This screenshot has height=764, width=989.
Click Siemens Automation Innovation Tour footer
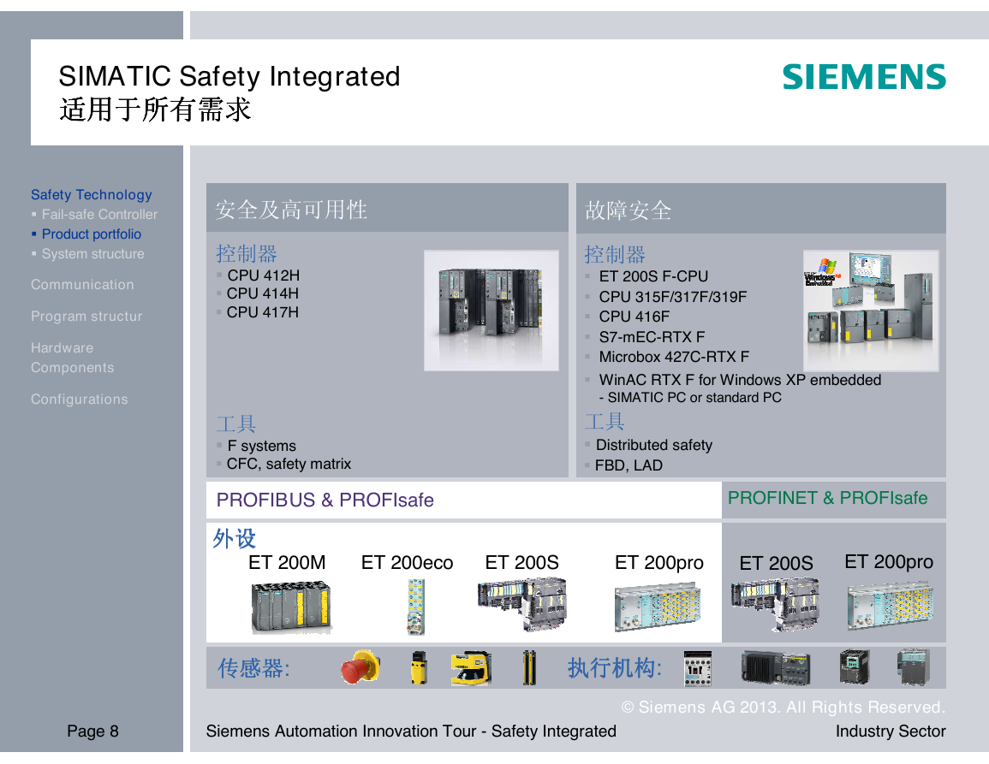[x=411, y=731]
